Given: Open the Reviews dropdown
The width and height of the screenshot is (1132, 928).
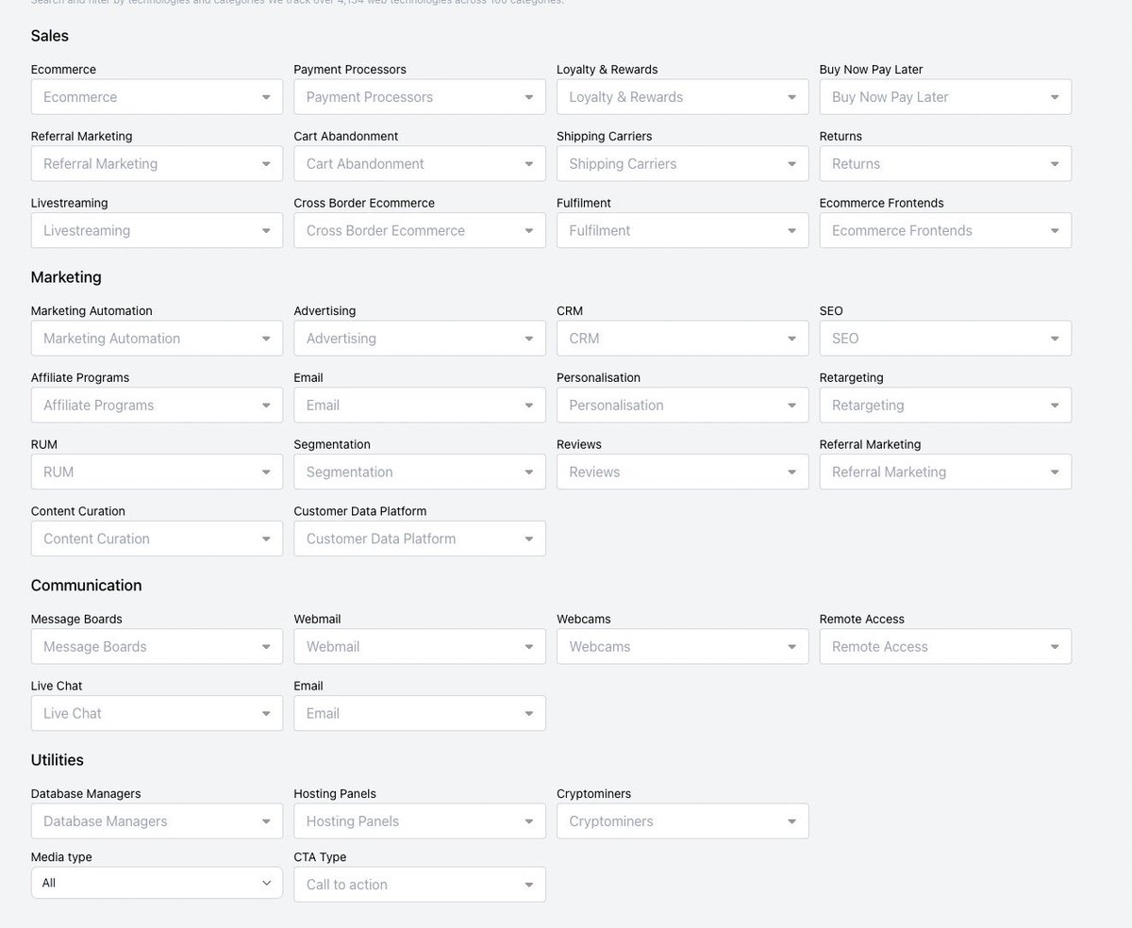Looking at the screenshot, I should [682, 472].
